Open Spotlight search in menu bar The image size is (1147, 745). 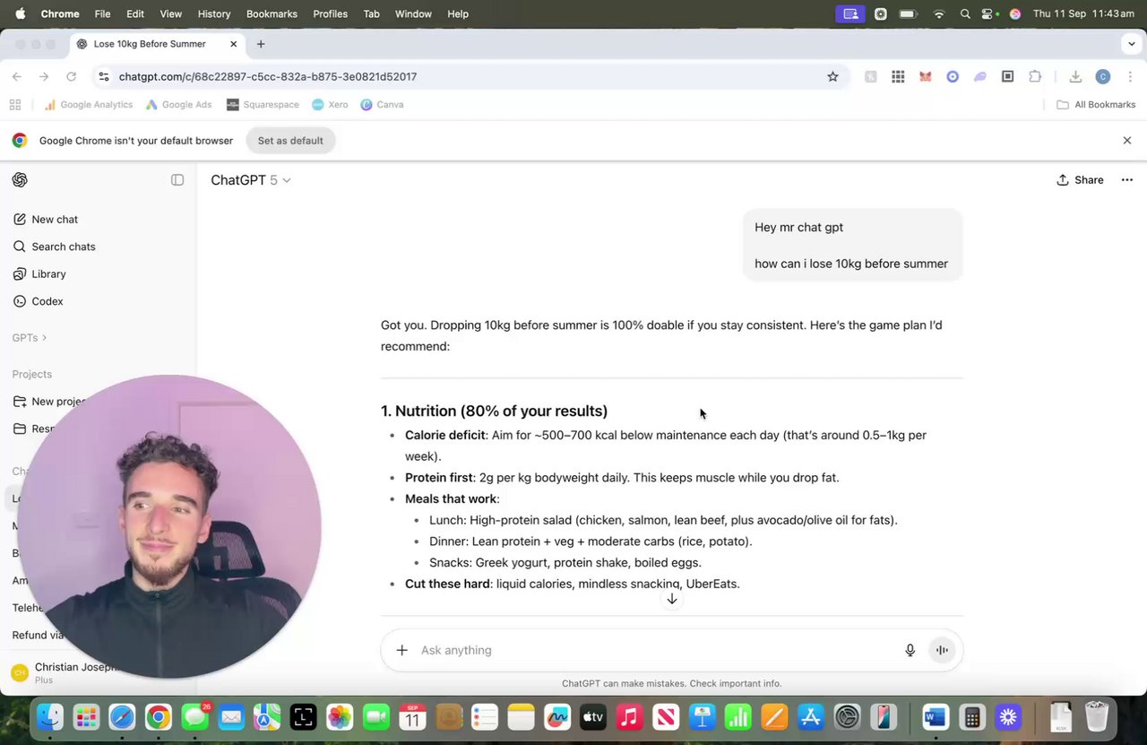click(965, 14)
